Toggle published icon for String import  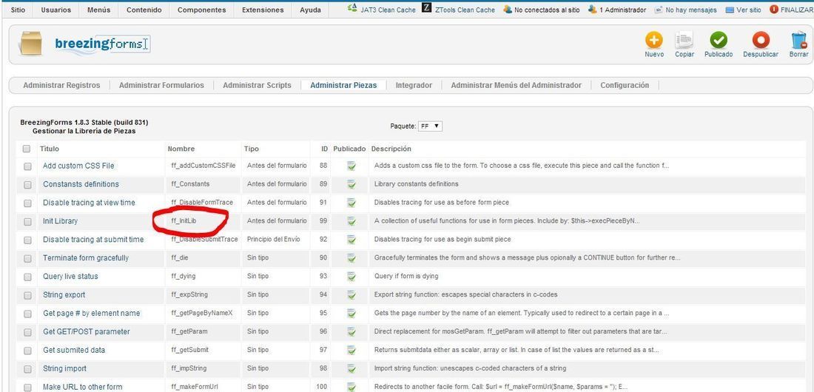351,368
